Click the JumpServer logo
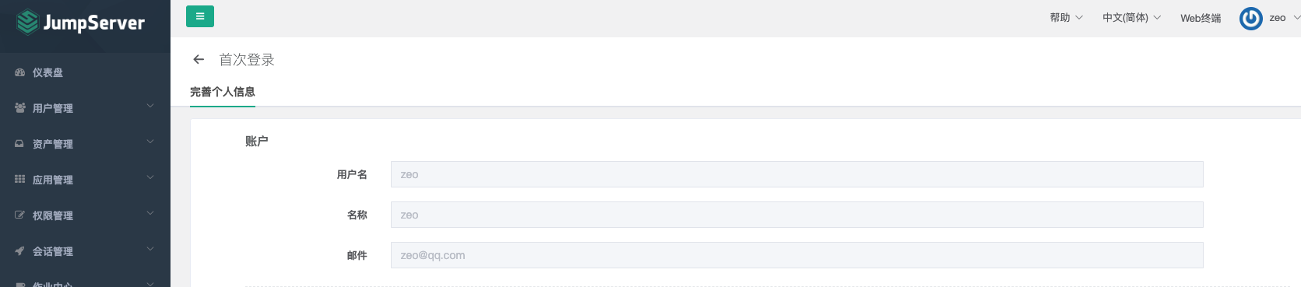The width and height of the screenshot is (1301, 287). [81, 22]
